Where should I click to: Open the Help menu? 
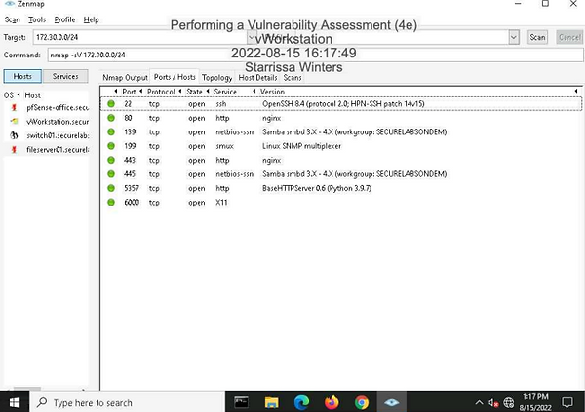[91, 19]
